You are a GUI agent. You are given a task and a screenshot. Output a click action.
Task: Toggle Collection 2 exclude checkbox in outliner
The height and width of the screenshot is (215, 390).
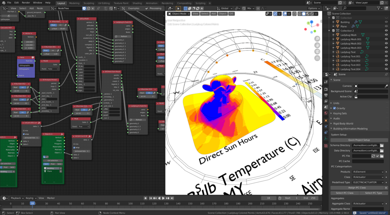pyautogui.click(x=334, y=31)
